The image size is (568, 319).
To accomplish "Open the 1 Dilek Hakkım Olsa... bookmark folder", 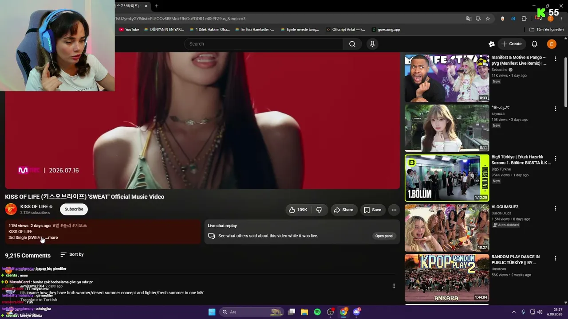I will 209,30.
